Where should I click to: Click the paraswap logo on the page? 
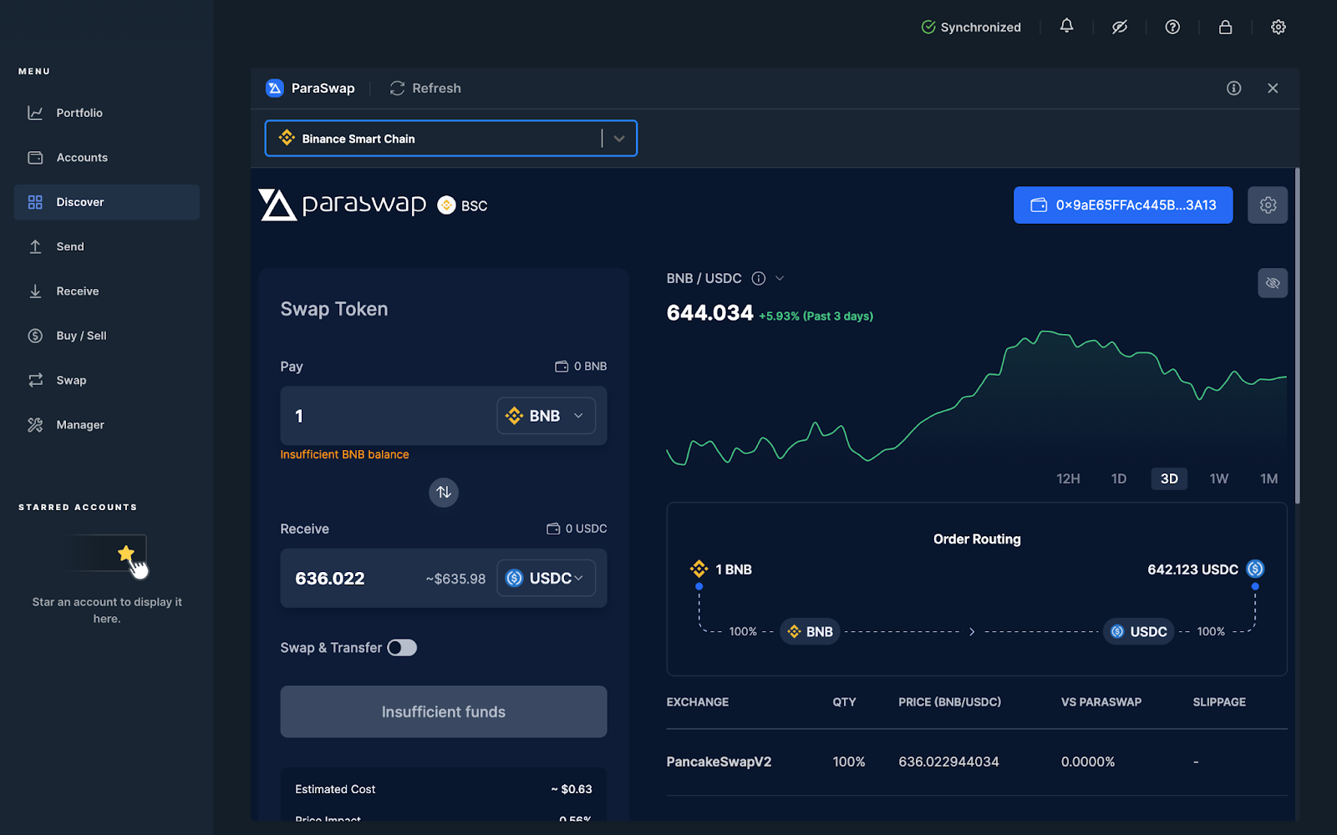pyautogui.click(x=343, y=205)
